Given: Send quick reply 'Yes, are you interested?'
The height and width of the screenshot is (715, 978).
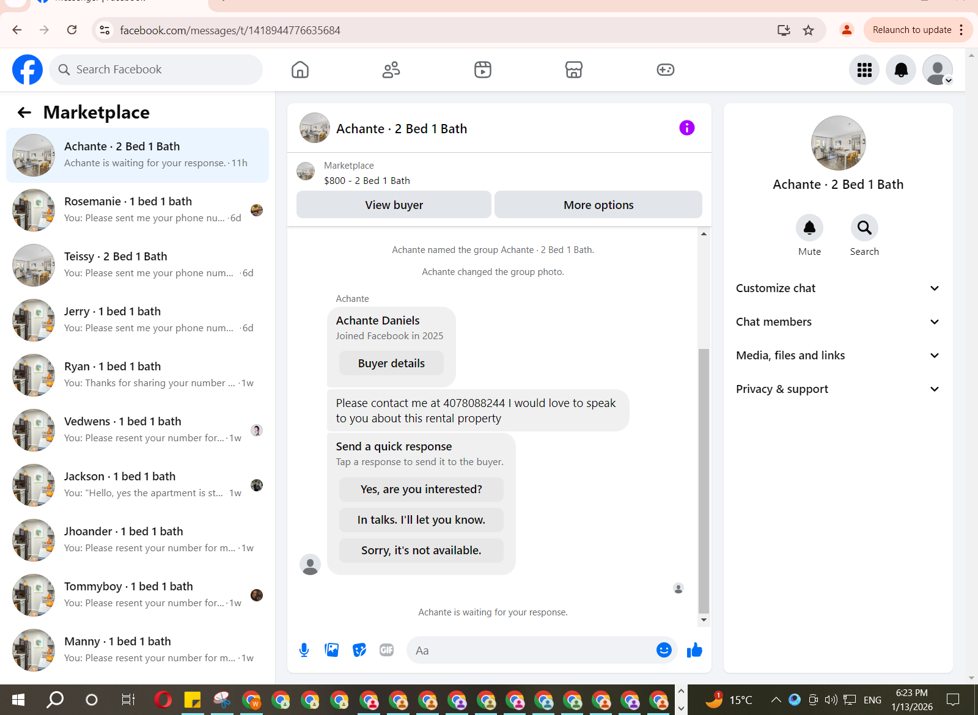Looking at the screenshot, I should click(421, 490).
